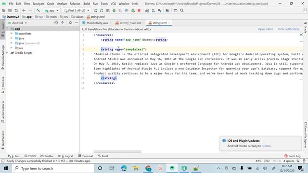The width and height of the screenshot is (308, 173).
Task: Open the VCS menu
Action: [113, 4]
